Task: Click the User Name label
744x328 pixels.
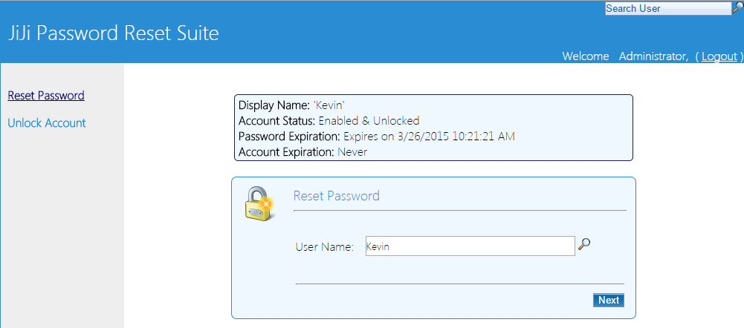Action: point(325,247)
